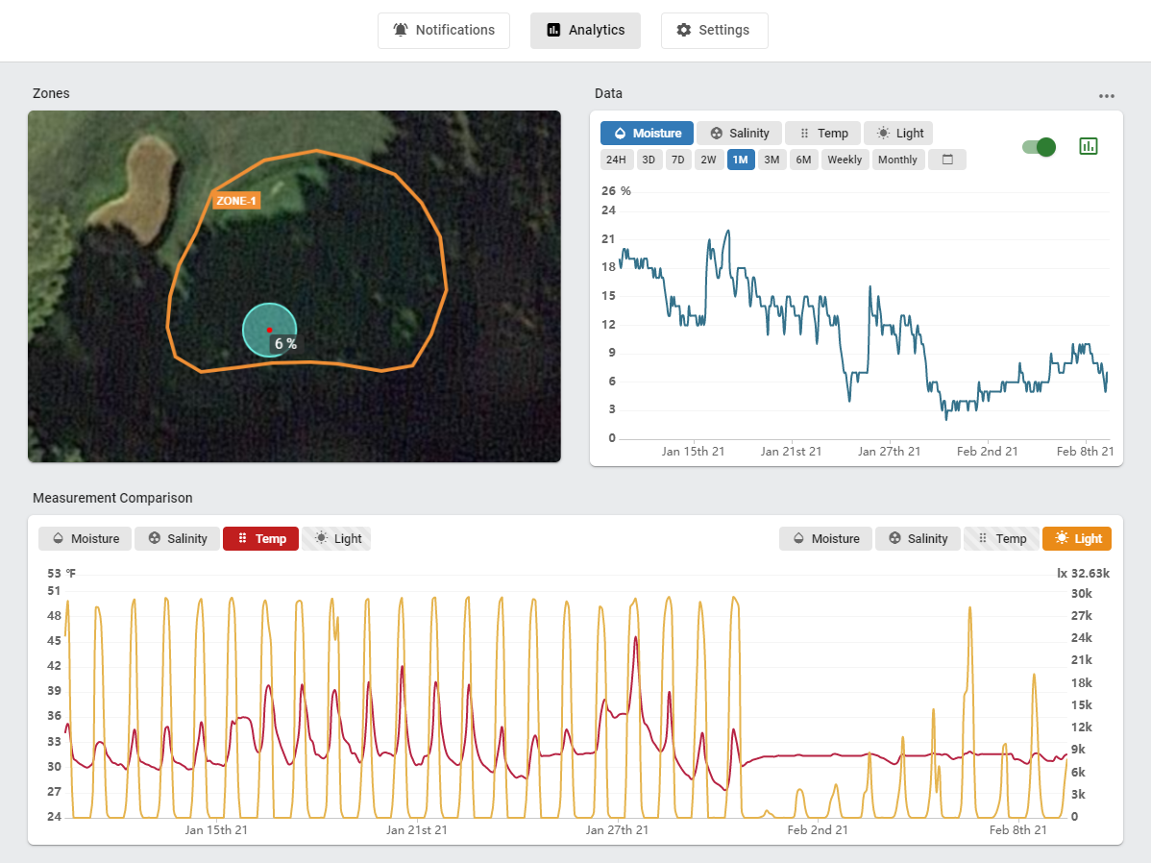Click the salinity icon in Data panel
Screen dimensions: 1151x863
tap(717, 133)
